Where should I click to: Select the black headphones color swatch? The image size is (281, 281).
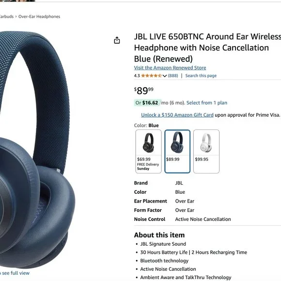point(148,152)
